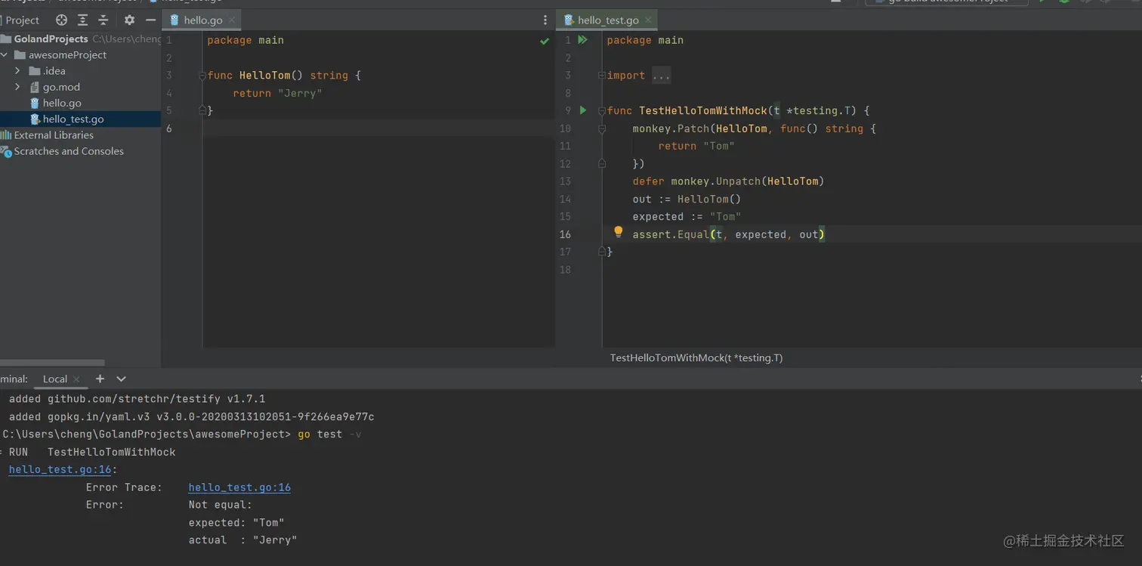Click the gopher icon on hello_test.go tab
The height and width of the screenshot is (566, 1142).
click(x=569, y=20)
